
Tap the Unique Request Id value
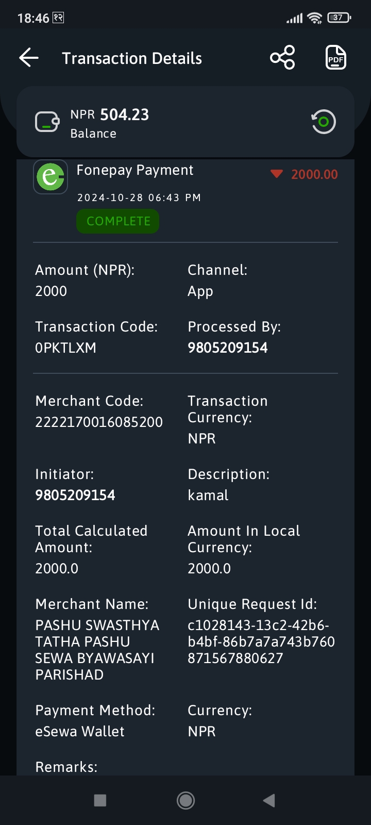261,641
